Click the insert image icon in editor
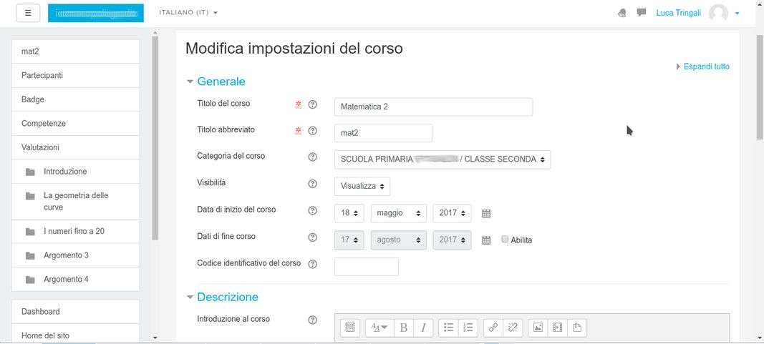The height and width of the screenshot is (344, 764). tap(538, 328)
